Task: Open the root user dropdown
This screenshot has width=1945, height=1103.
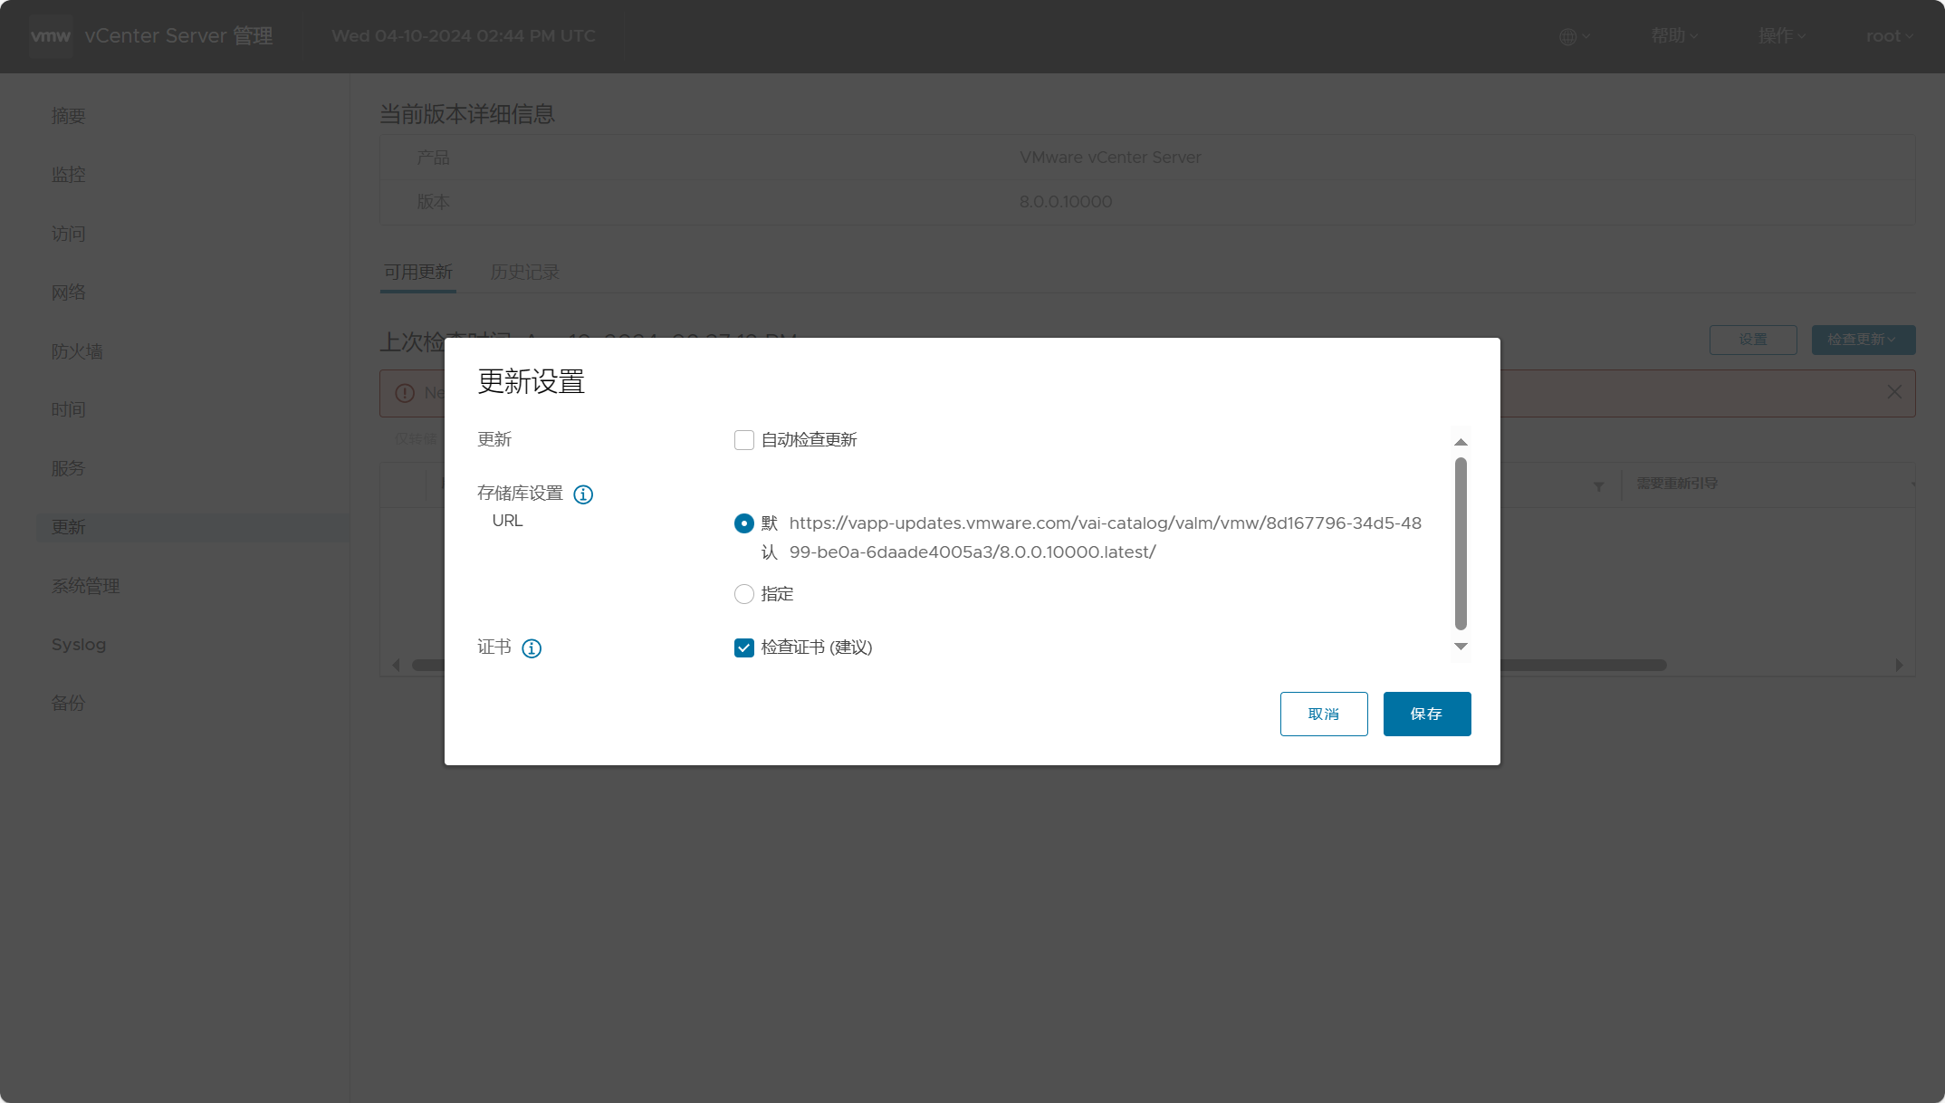Action: pos(1890,36)
